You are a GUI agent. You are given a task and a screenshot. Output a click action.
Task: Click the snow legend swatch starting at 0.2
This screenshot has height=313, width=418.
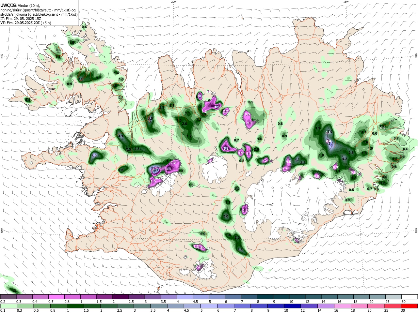[x=8, y=297]
